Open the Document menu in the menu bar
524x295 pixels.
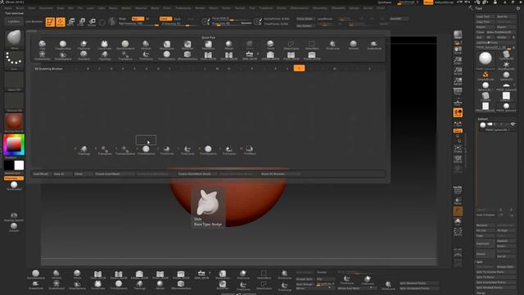[46, 8]
